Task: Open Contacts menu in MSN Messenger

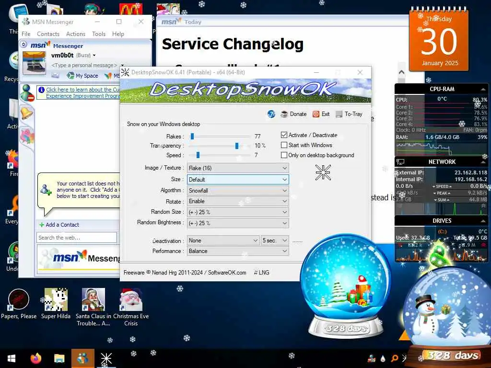Action: [48, 34]
